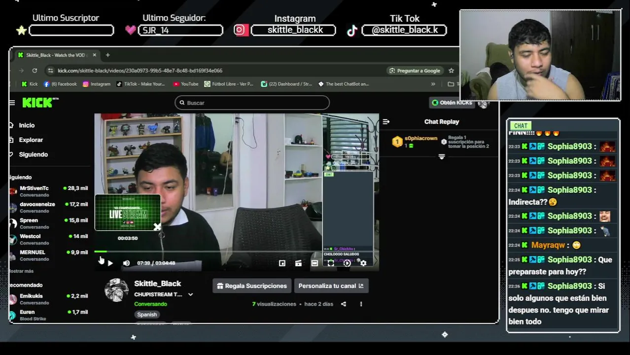
Task: Toggle theater mode in the player
Action: click(315, 263)
